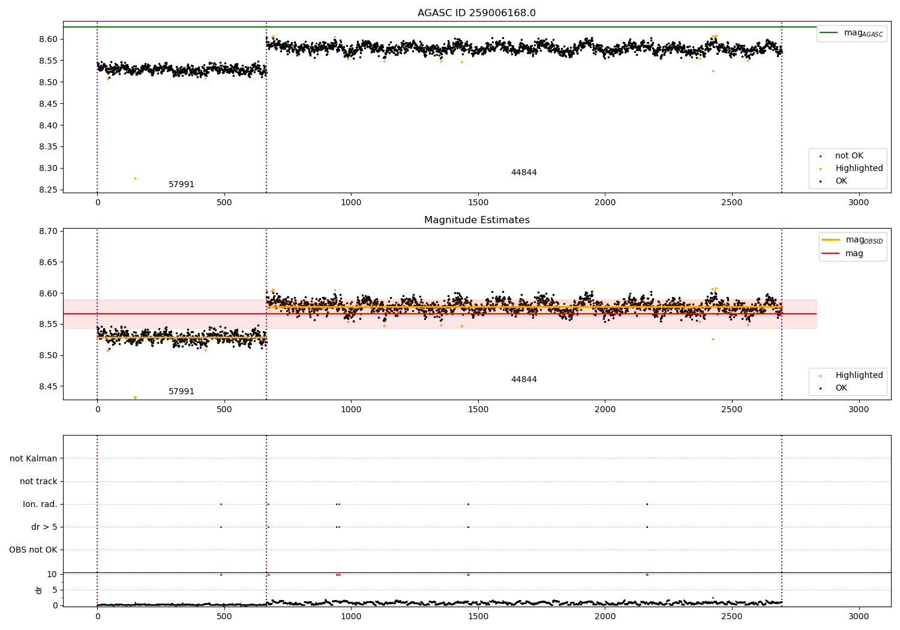Select the green mag AGASC legend entry
The width and height of the screenshot is (900, 630).
click(851, 33)
